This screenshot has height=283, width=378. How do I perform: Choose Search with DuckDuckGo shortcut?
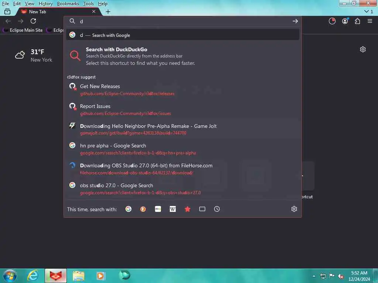[182, 56]
